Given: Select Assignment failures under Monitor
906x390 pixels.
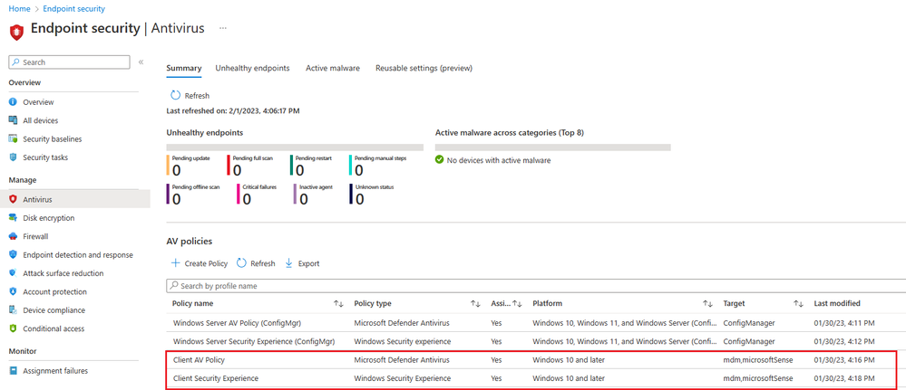Looking at the screenshot, I should coord(55,371).
